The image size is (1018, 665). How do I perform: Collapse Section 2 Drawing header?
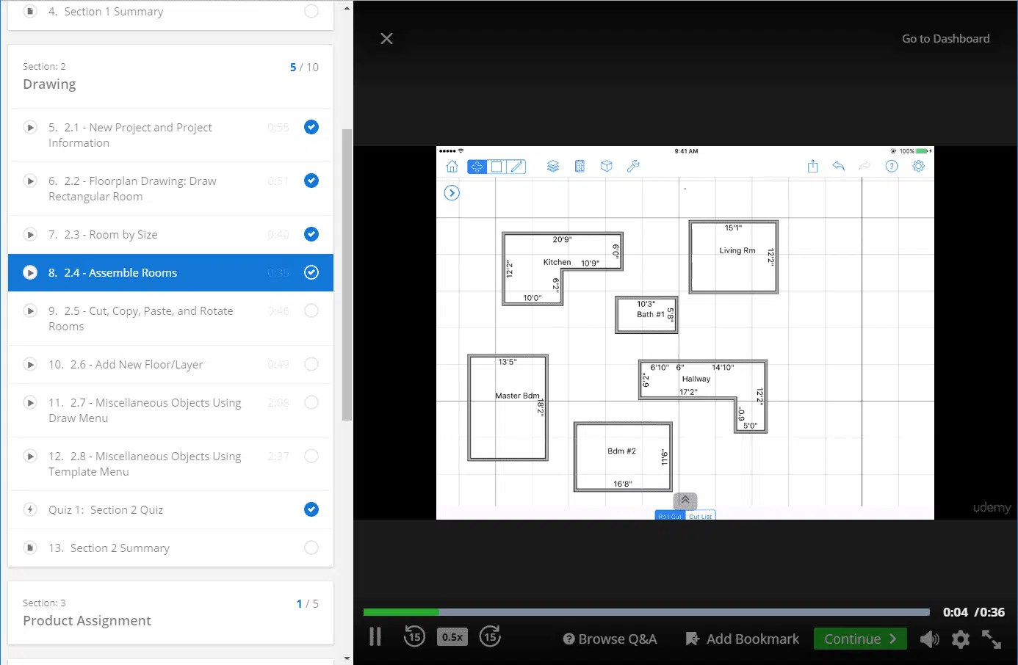(170, 76)
